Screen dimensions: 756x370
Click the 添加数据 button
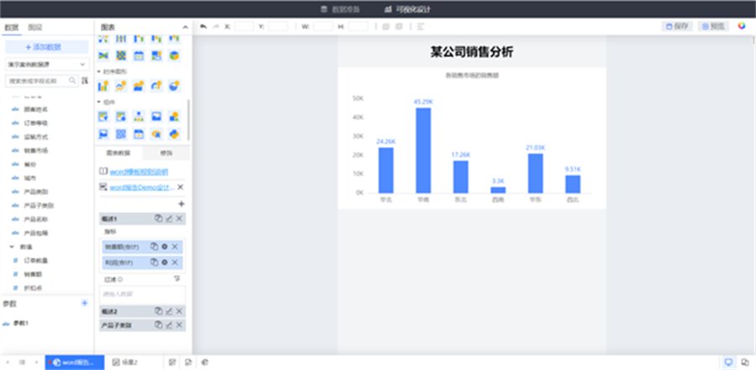click(47, 47)
